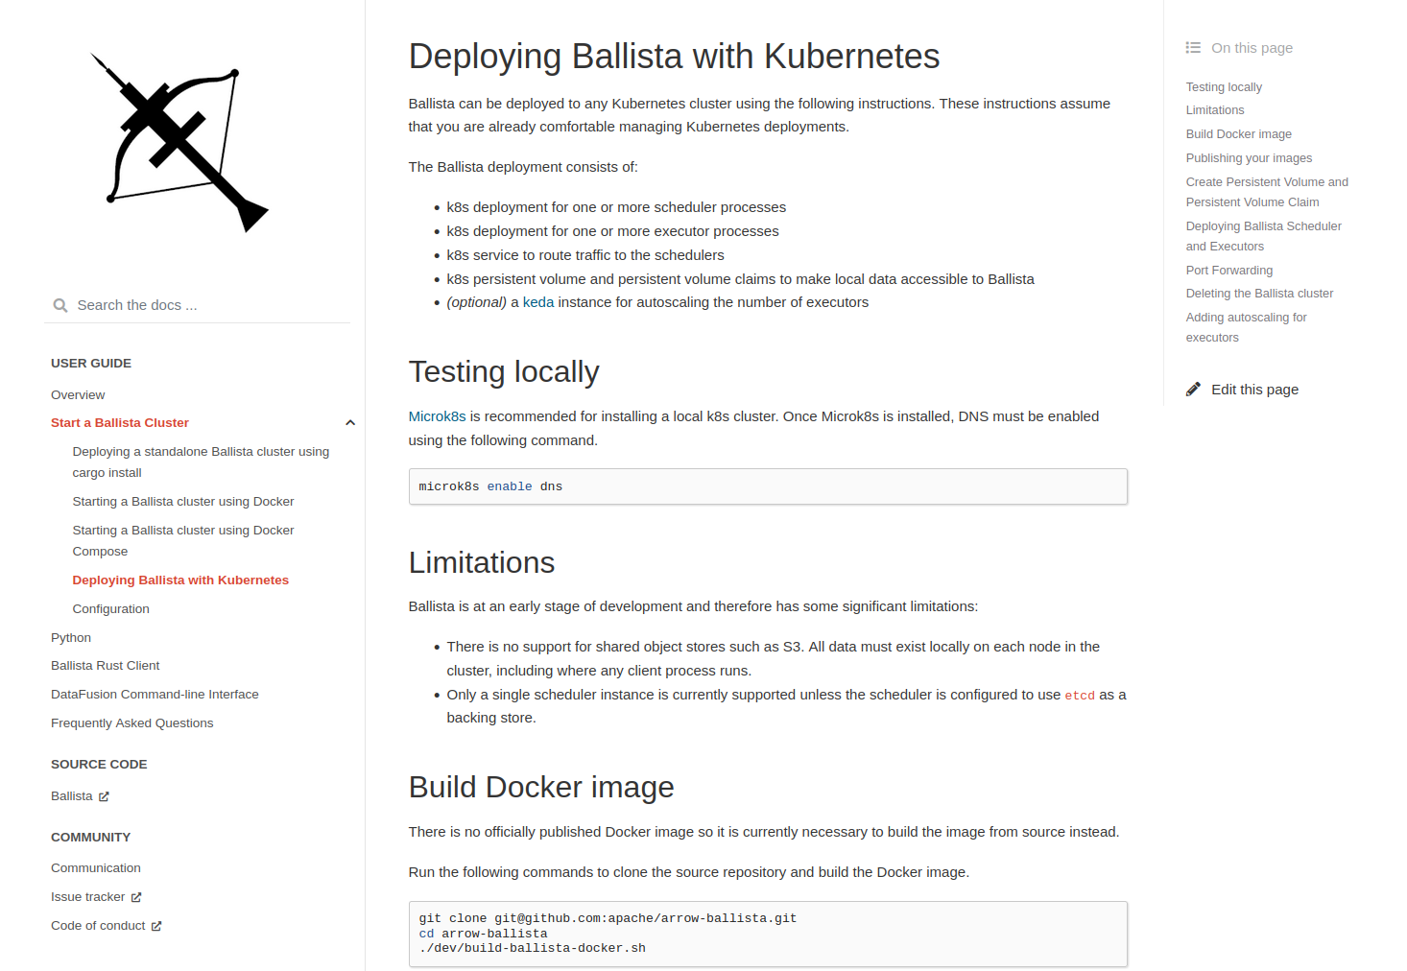Image resolution: width=1407 pixels, height=971 pixels.
Task: Open the Configuration page
Action: (x=110, y=609)
